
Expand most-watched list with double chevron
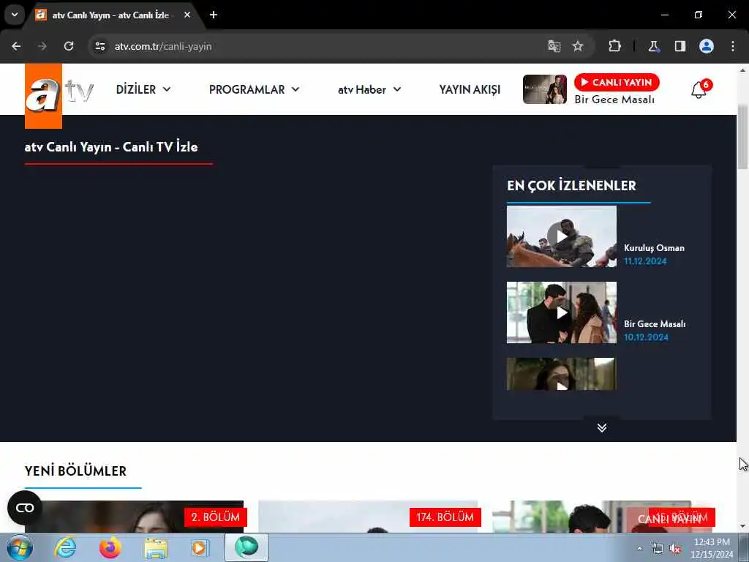click(602, 427)
